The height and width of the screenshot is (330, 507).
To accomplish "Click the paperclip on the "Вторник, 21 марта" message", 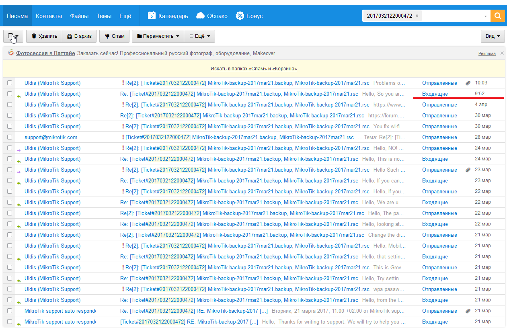I will tap(468, 311).
